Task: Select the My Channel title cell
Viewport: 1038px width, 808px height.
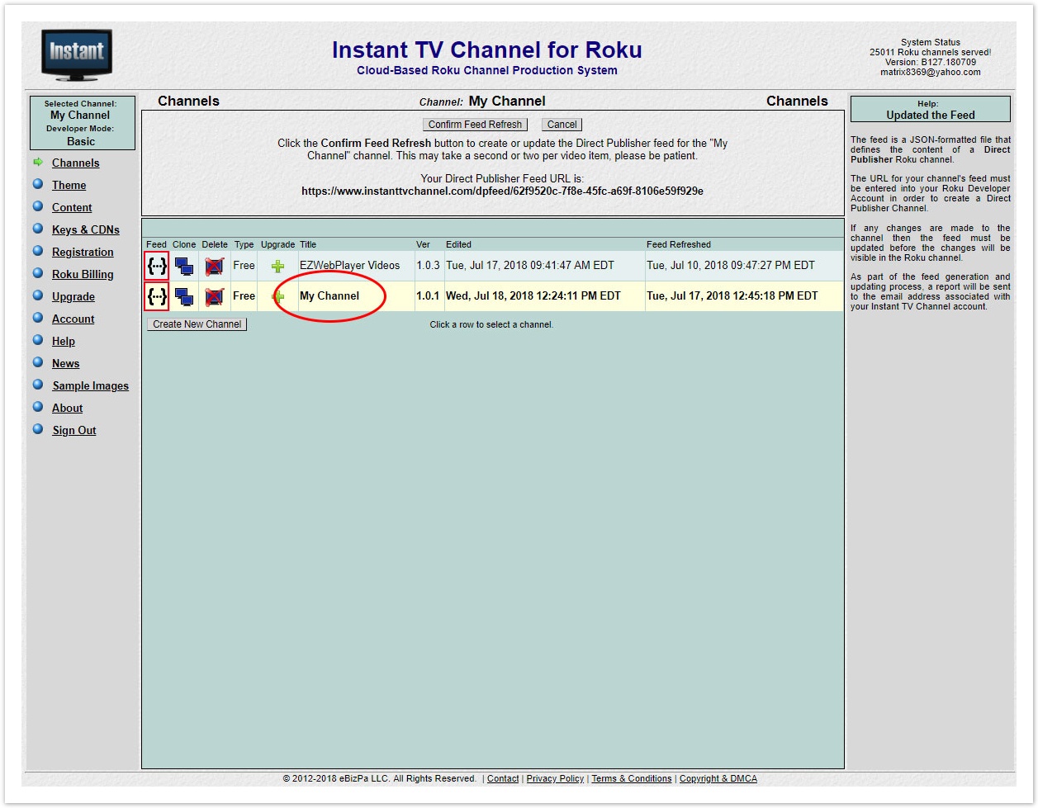Action: tap(355, 296)
